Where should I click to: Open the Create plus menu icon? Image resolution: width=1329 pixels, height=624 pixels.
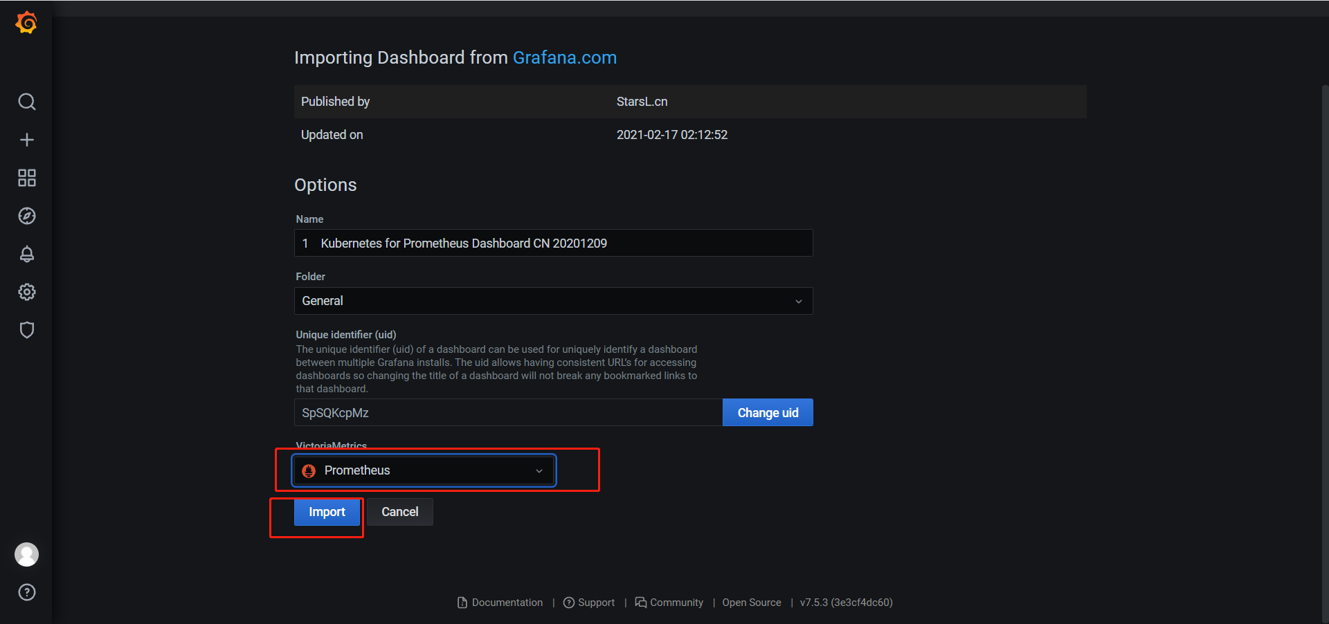click(27, 140)
